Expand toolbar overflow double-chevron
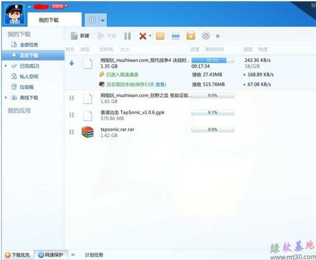Screen dimensions: 316x260 [x=218, y=36]
